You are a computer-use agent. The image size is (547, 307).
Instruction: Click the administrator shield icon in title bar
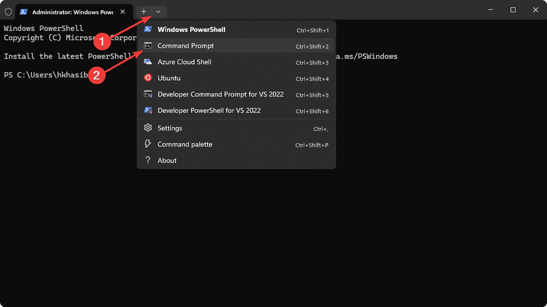pyautogui.click(x=8, y=12)
